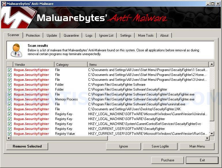The height and width of the screenshot is (168, 222).
Task: Select the Scanner tab
Action: (x=13, y=35)
